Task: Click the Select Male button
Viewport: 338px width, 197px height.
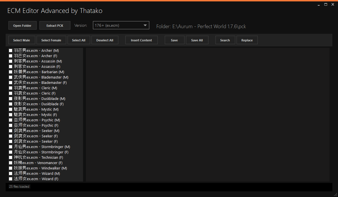Action: pyautogui.click(x=21, y=40)
